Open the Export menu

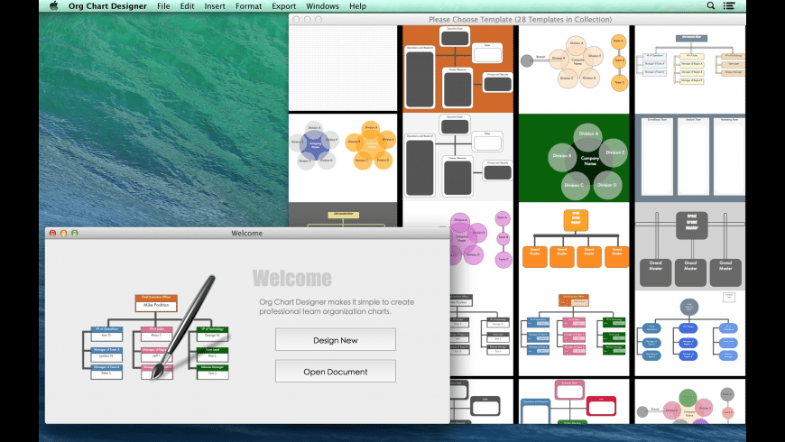[284, 6]
